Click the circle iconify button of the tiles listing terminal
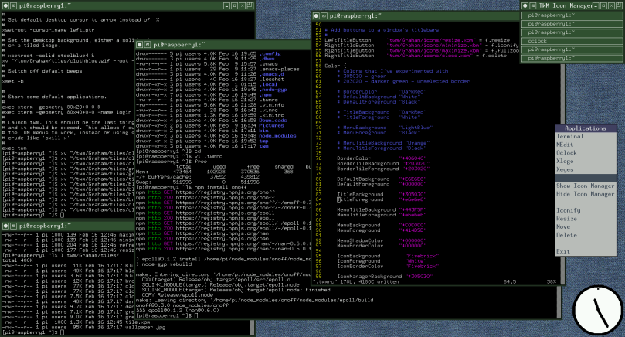625x337 pixels. [5, 226]
